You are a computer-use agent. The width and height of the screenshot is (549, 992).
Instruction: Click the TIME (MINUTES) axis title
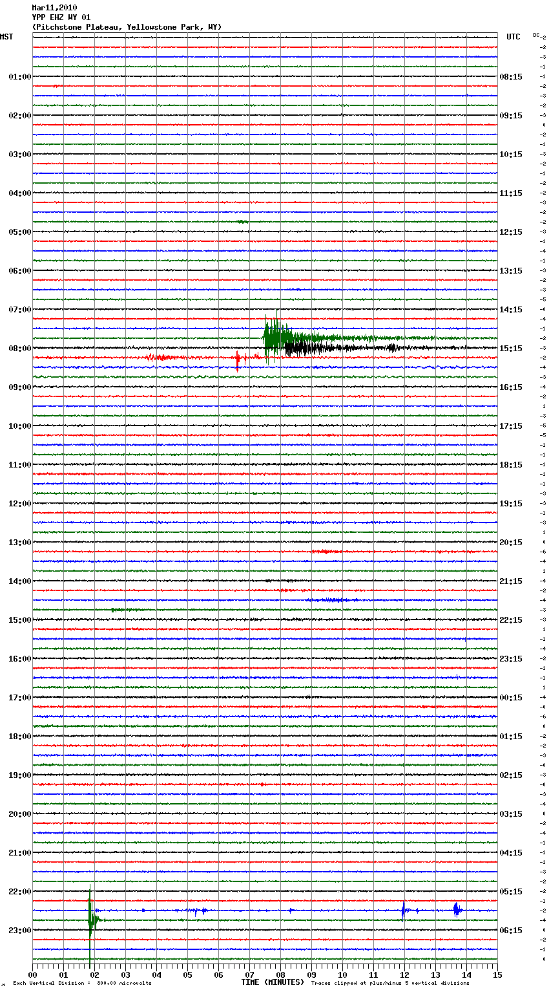(x=272, y=982)
